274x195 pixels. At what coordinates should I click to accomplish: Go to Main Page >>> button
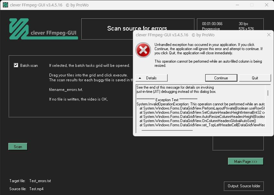245,162
